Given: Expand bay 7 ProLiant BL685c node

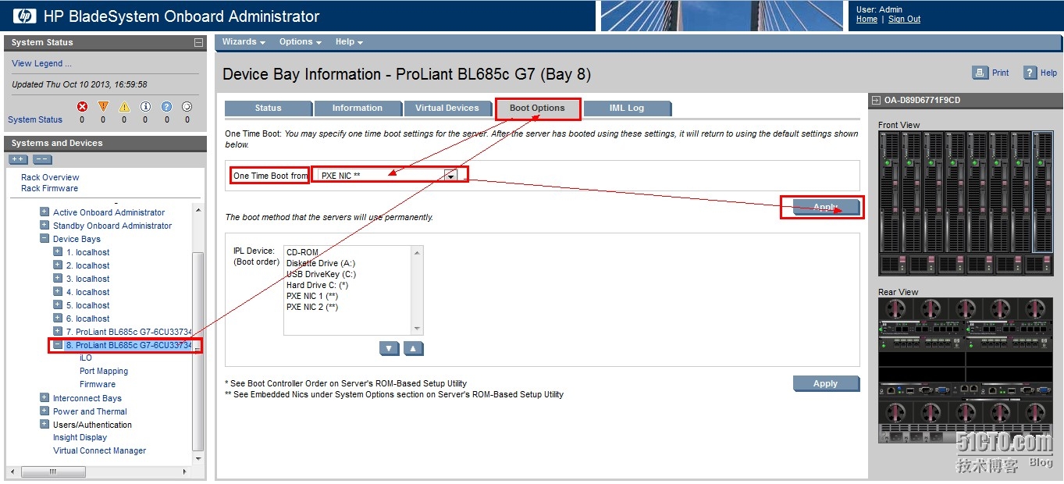Looking at the screenshot, I should [58, 331].
